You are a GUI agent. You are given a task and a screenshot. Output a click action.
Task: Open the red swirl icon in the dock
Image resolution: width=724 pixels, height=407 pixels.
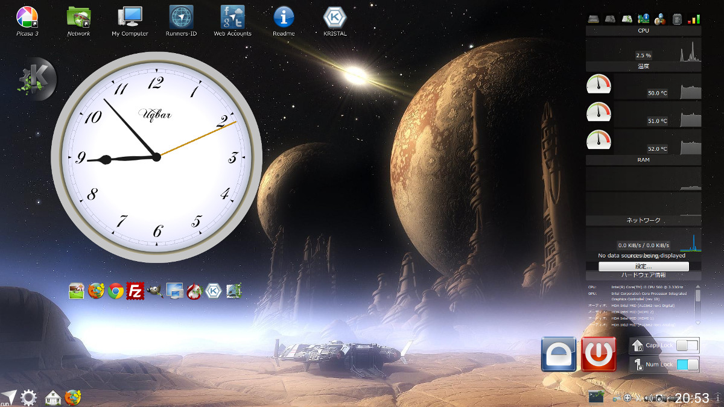tap(194, 291)
